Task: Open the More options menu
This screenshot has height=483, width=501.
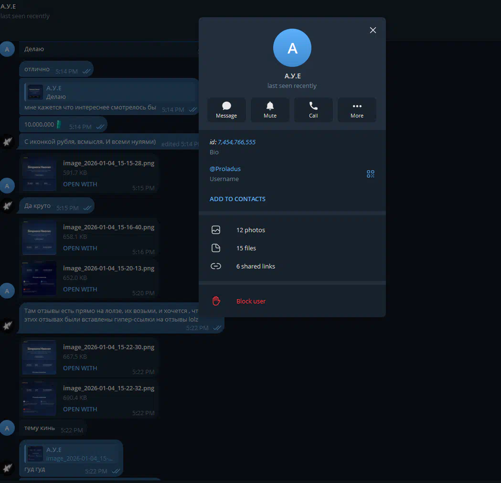Action: pos(357,110)
